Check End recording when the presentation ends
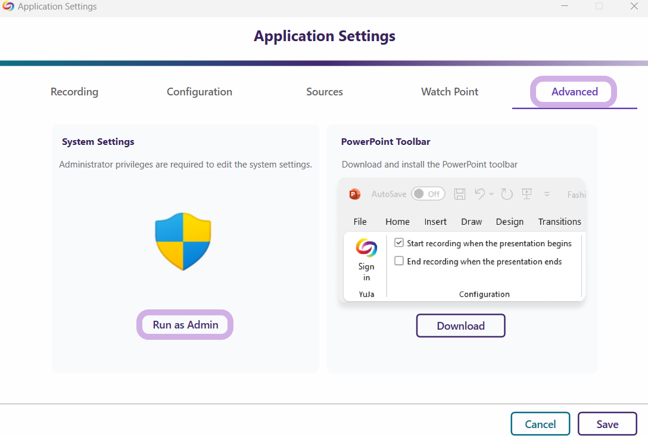 [399, 261]
